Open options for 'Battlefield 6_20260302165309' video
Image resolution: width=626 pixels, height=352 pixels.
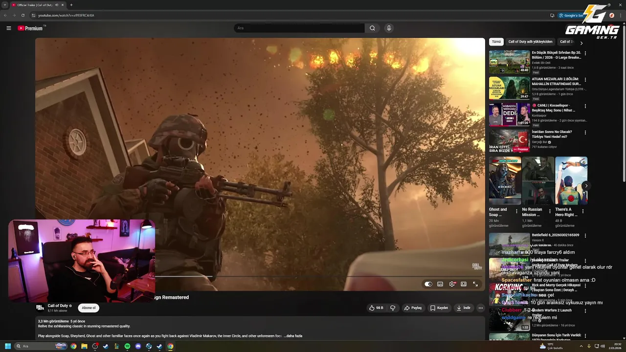(x=585, y=236)
